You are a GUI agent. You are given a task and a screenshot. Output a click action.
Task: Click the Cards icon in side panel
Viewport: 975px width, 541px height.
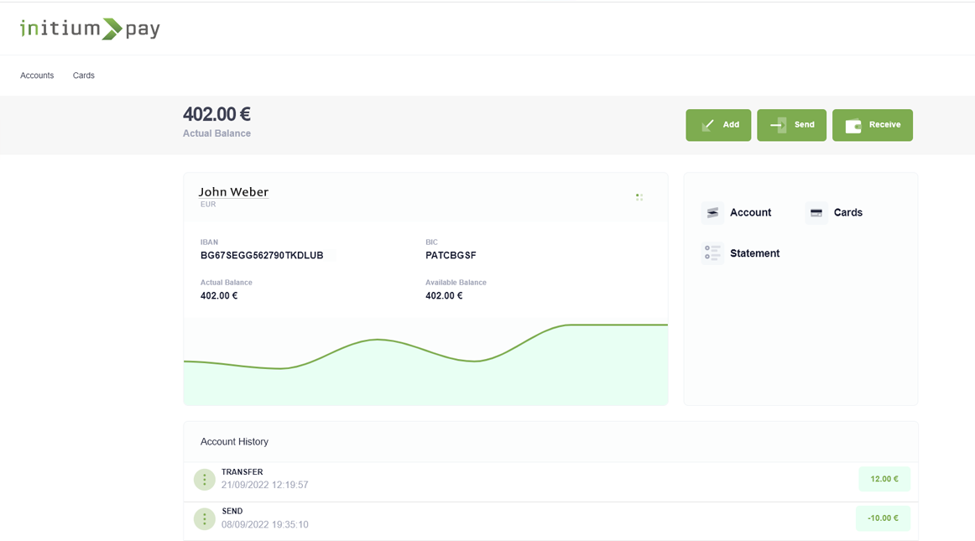(x=816, y=213)
